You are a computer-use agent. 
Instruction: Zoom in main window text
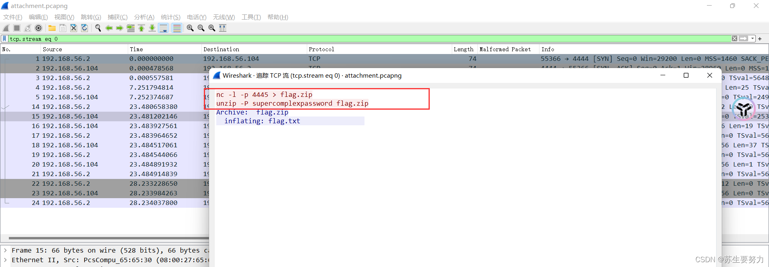coord(190,28)
